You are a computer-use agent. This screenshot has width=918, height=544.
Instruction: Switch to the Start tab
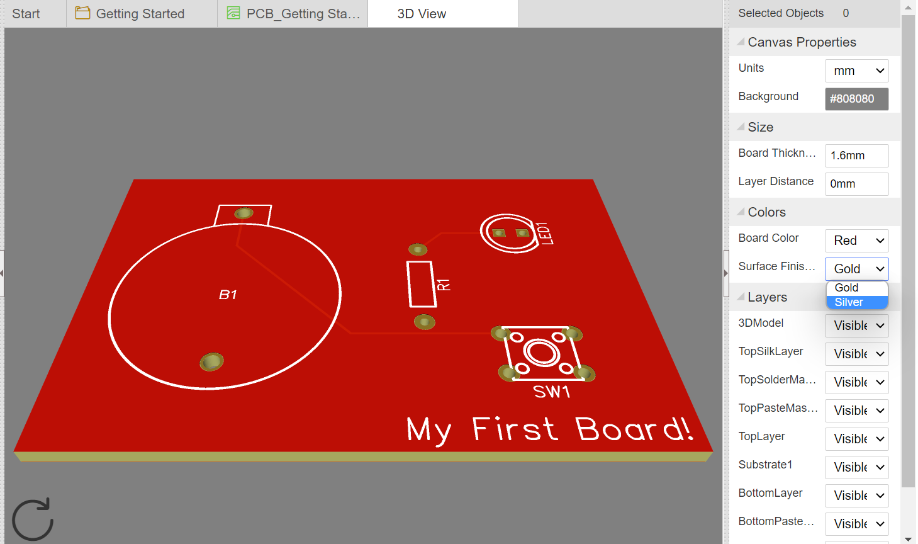click(x=25, y=13)
